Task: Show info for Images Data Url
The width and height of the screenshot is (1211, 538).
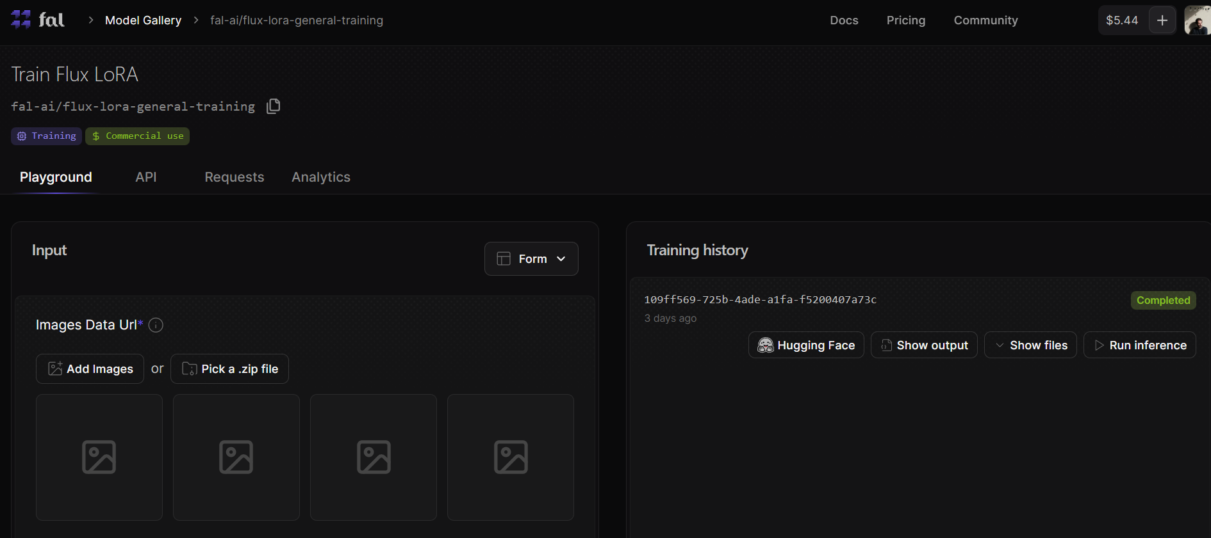Action: click(156, 325)
